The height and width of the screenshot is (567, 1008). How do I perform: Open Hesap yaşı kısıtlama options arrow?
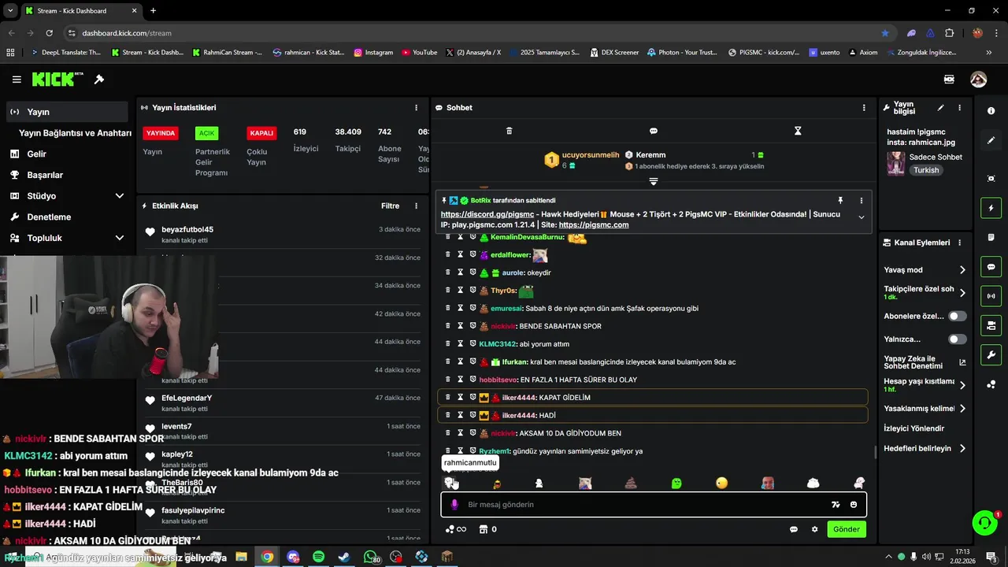(x=962, y=385)
